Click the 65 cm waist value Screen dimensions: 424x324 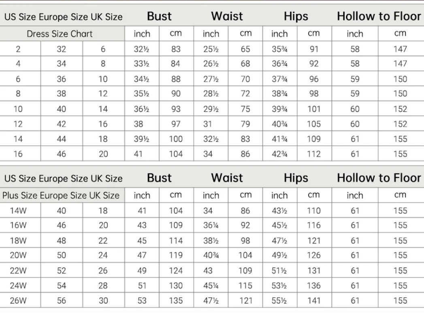point(245,49)
